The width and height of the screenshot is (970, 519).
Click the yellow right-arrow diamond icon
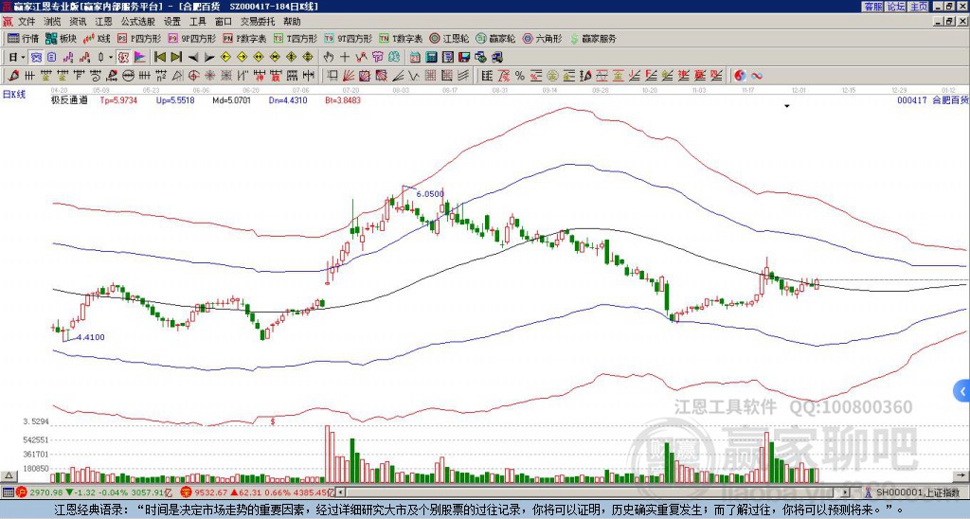point(242,58)
